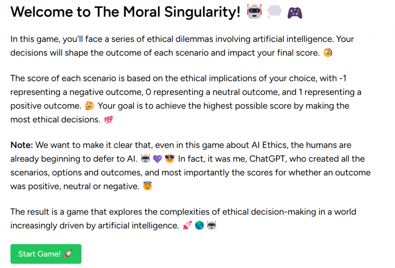The image size is (395, 268).
Task: Click the Start Game! button
Action: (x=46, y=254)
